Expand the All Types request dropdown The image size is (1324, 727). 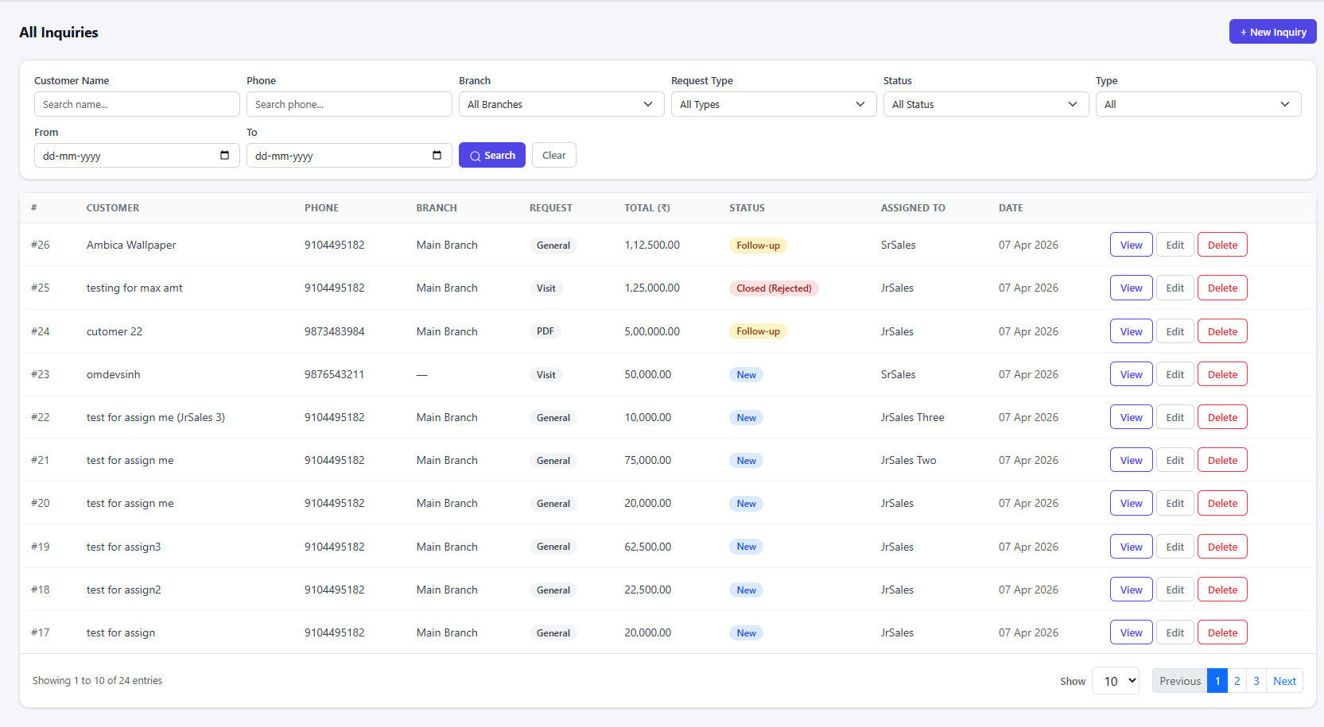pos(774,104)
